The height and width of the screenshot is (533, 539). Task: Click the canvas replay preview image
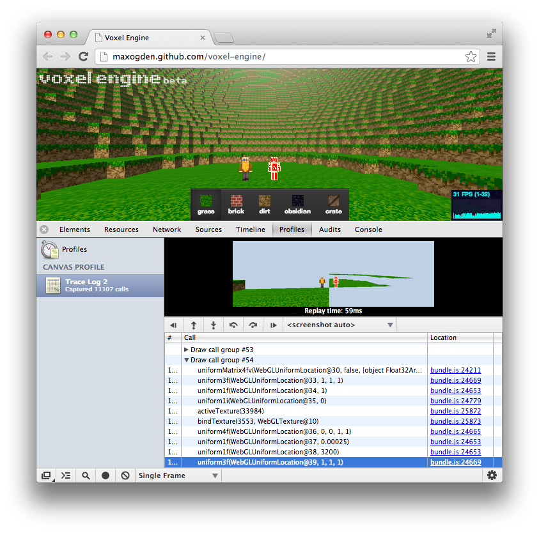[x=333, y=274]
